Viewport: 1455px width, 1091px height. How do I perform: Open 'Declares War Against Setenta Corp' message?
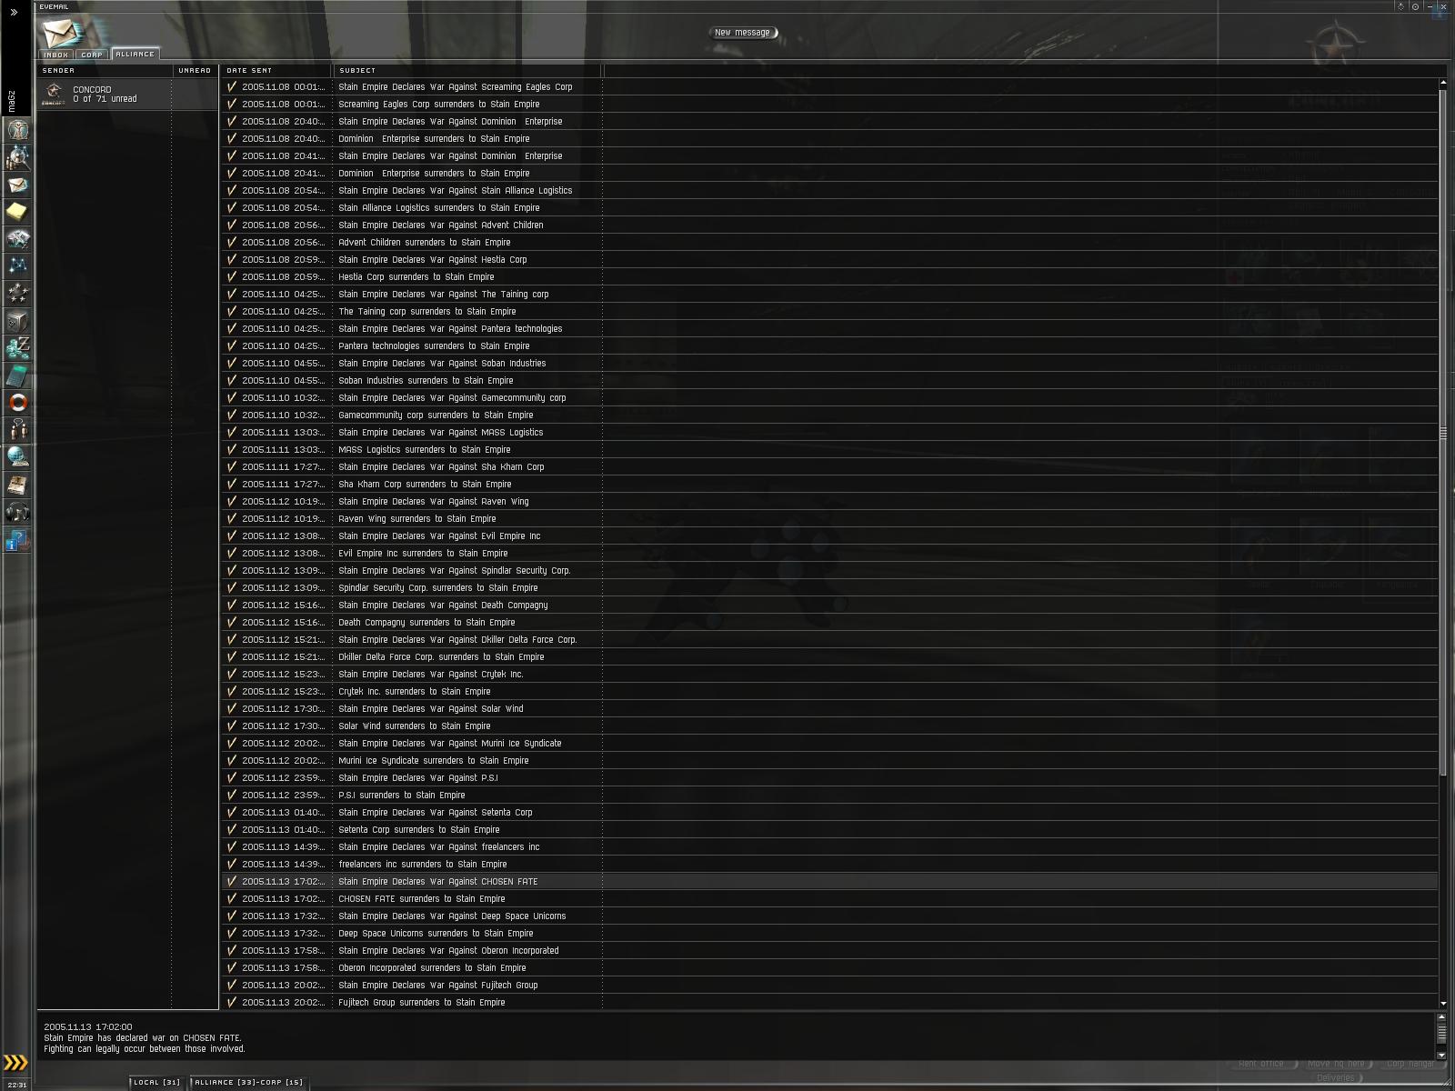[x=830, y=813]
